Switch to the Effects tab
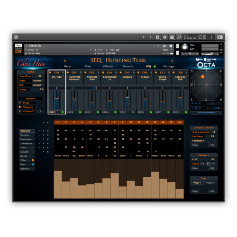Screen dimensions: 237x237 [108, 66]
